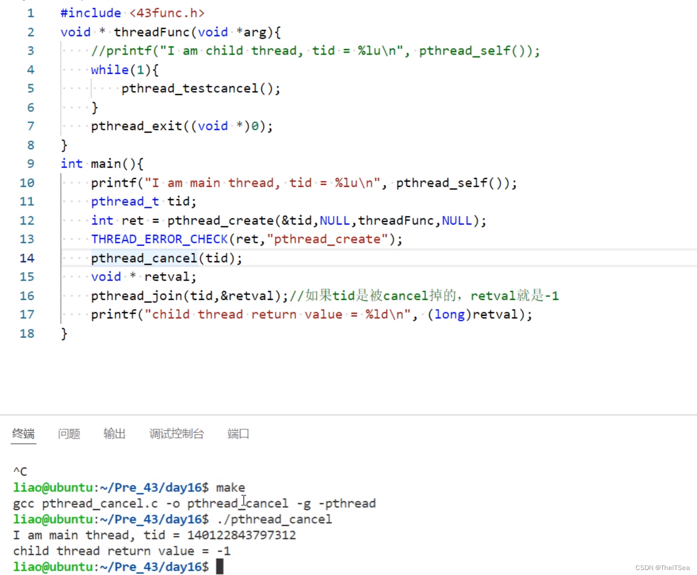Image resolution: width=697 pixels, height=575 pixels.
Task: Open the 输出 output tab
Action: click(115, 434)
